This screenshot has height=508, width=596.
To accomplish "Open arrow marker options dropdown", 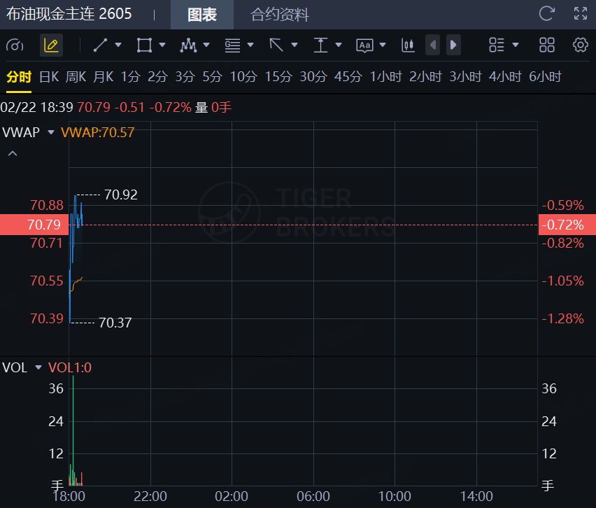I will [295, 45].
